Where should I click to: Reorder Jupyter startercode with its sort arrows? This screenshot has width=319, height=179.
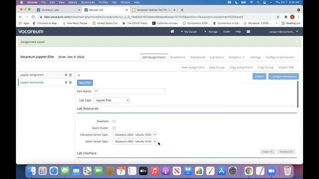pos(66,83)
